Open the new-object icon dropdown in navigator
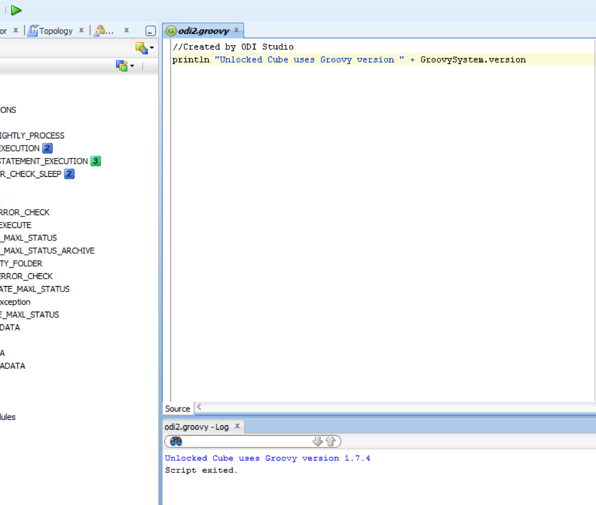Viewport: 596px width, 505px height. (125, 65)
